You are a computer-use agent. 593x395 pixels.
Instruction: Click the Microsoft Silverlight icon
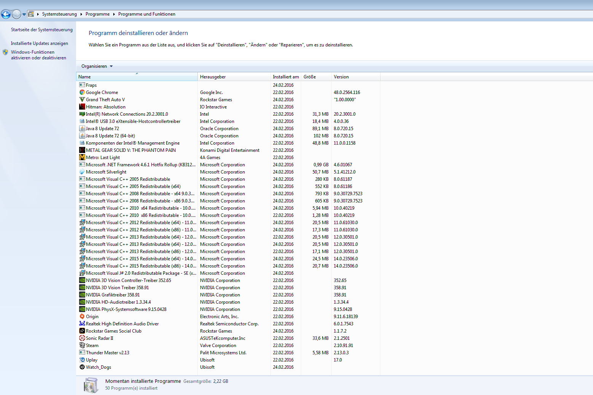(82, 172)
